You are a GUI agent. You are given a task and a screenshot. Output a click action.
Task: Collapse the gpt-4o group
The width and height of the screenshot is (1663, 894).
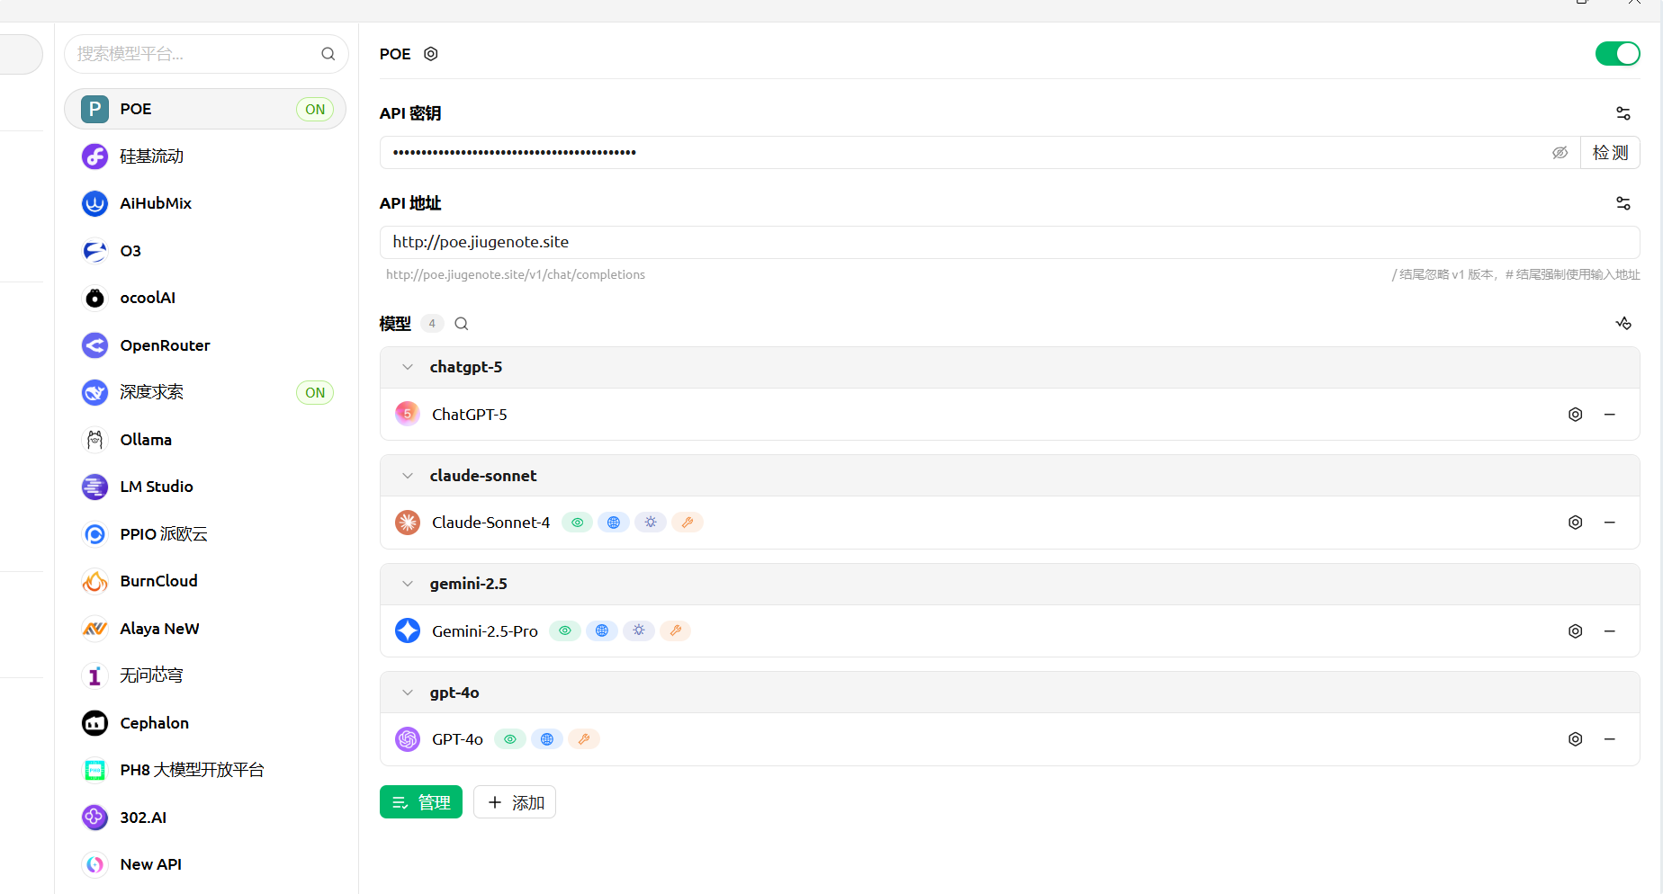click(408, 693)
